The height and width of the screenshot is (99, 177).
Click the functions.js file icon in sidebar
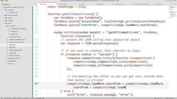pos(7,13)
